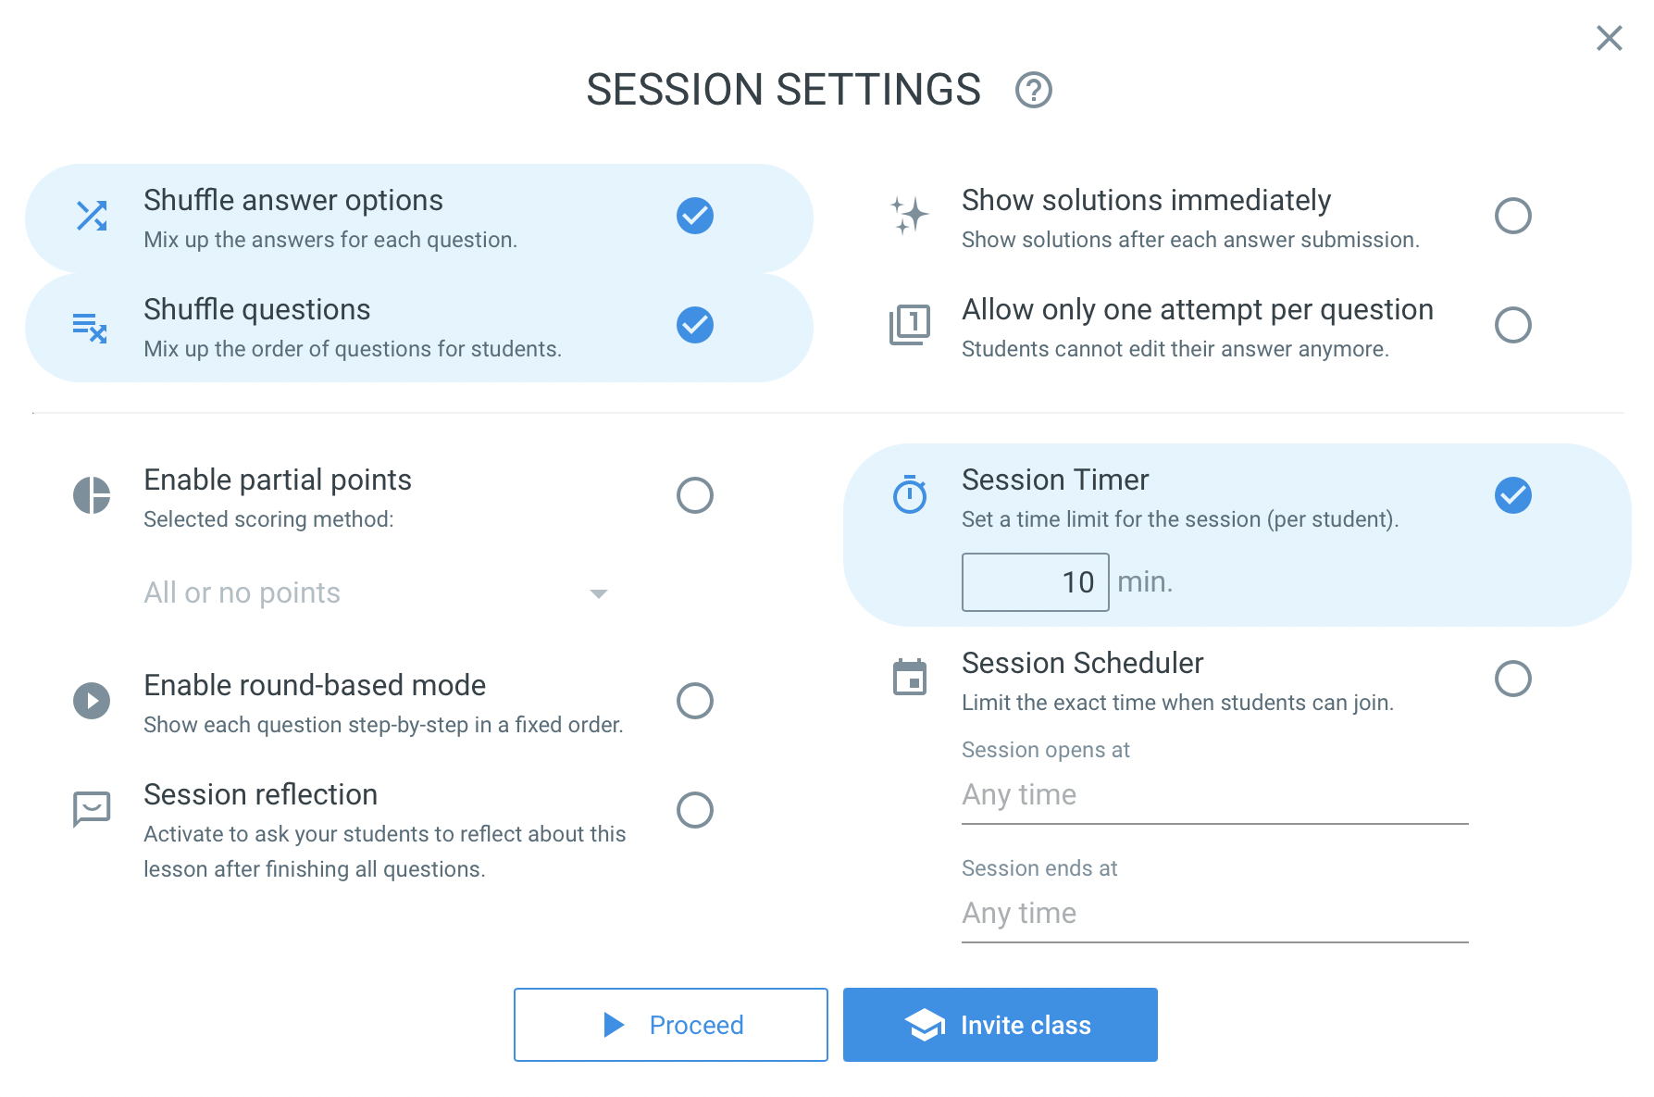Click the Invite class button
Image resolution: width=1654 pixels, height=1097 pixels.
[x=1000, y=1025]
